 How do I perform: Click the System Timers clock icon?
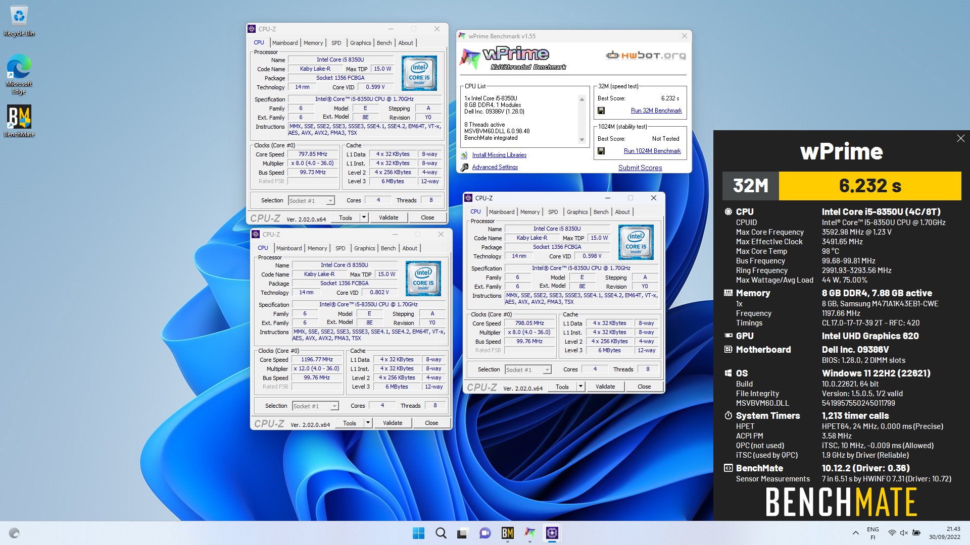[x=728, y=415]
